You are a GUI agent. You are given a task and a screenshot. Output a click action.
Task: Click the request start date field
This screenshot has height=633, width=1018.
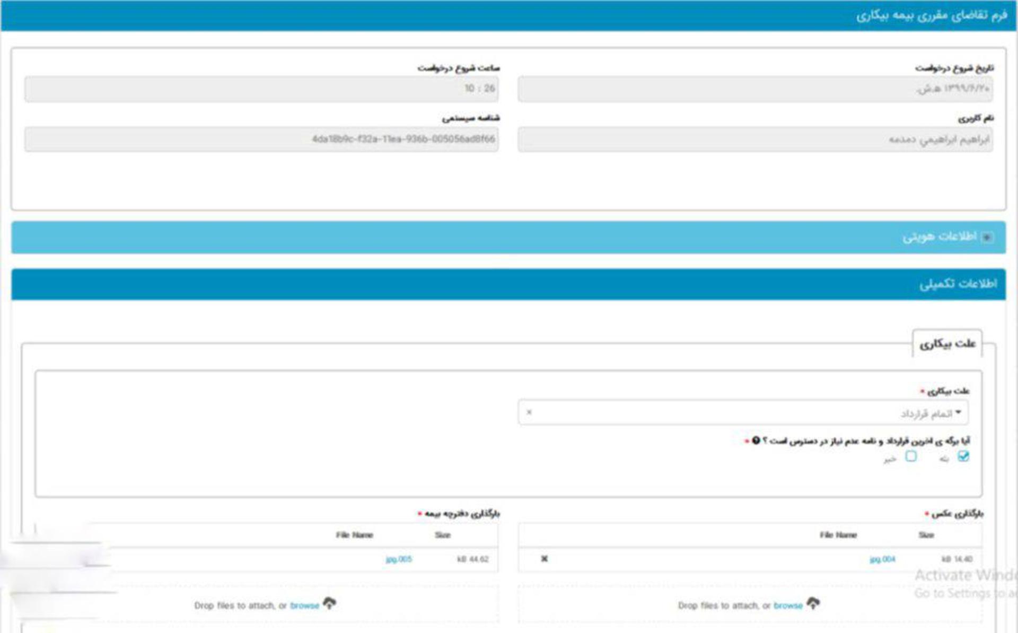coord(755,89)
